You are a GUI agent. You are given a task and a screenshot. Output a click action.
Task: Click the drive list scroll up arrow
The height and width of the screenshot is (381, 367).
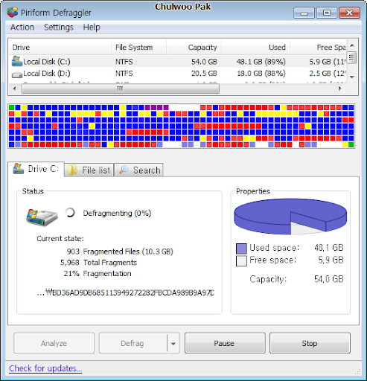352,45
